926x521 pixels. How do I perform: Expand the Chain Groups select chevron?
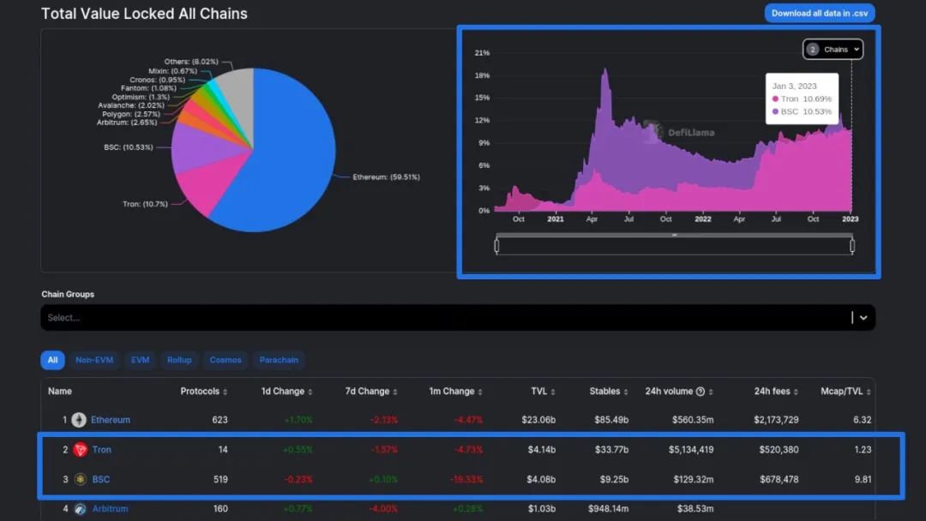[863, 317]
